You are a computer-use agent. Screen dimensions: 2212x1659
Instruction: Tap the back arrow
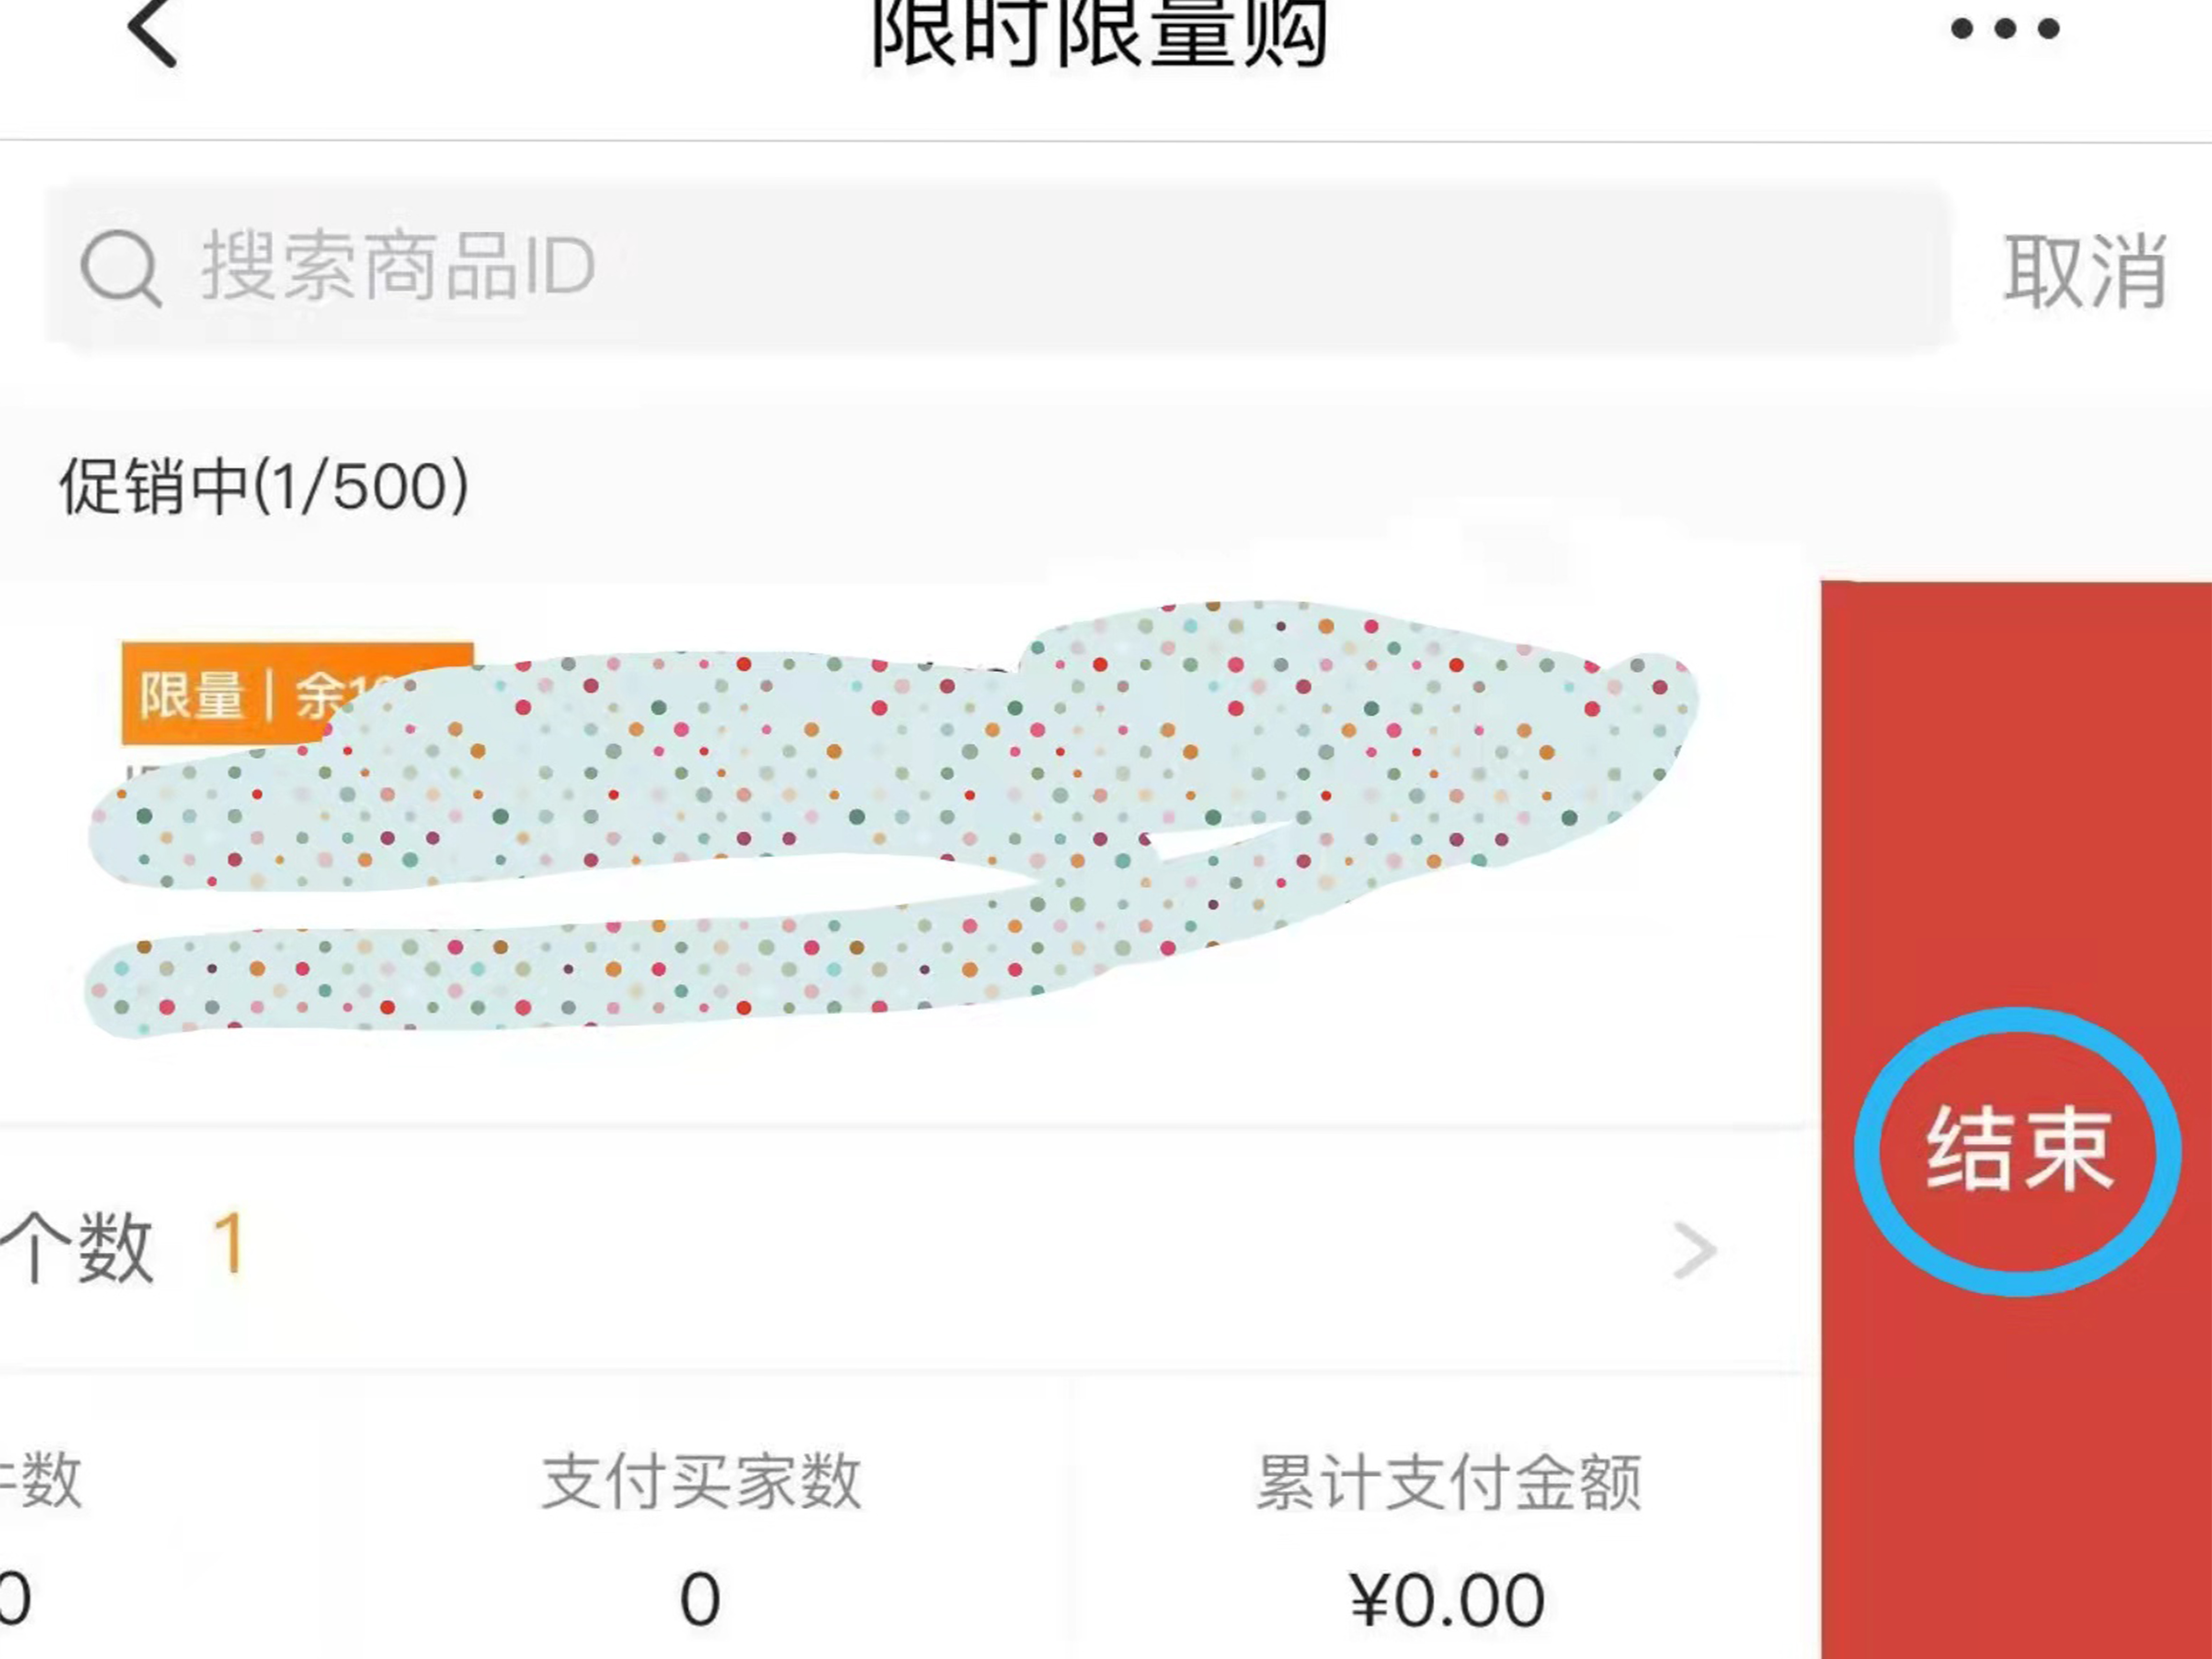point(152,32)
